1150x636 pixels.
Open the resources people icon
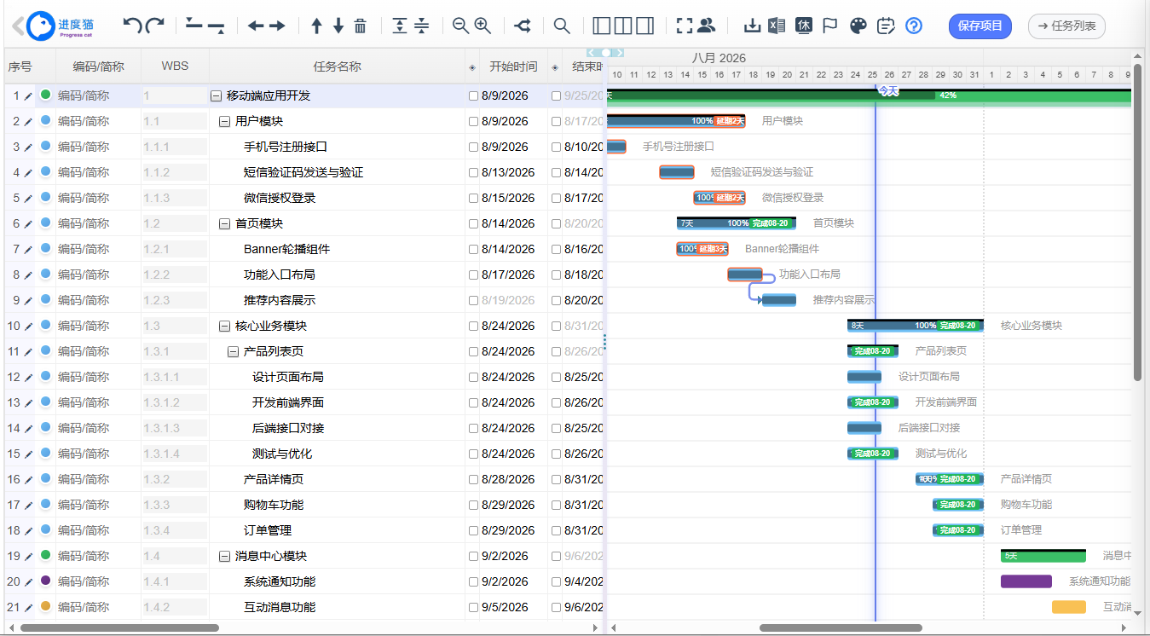coord(706,26)
